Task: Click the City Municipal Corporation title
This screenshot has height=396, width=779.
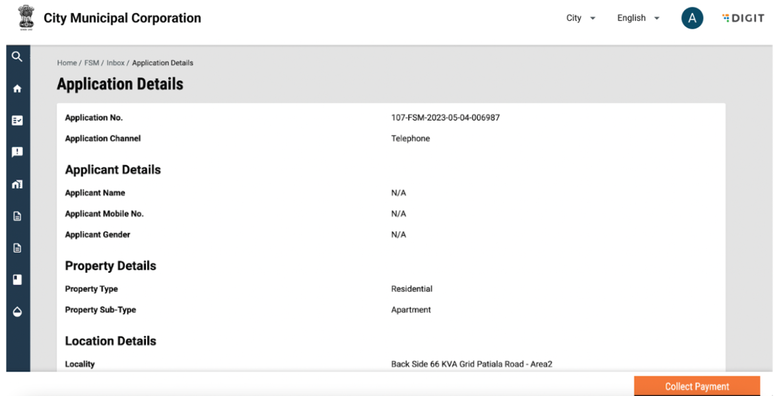Action: (x=122, y=18)
